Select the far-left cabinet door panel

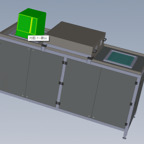pyautogui.click(x=14, y=67)
